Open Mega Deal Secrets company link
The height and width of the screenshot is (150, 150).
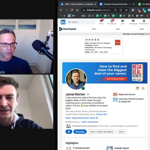(x=124, y=94)
